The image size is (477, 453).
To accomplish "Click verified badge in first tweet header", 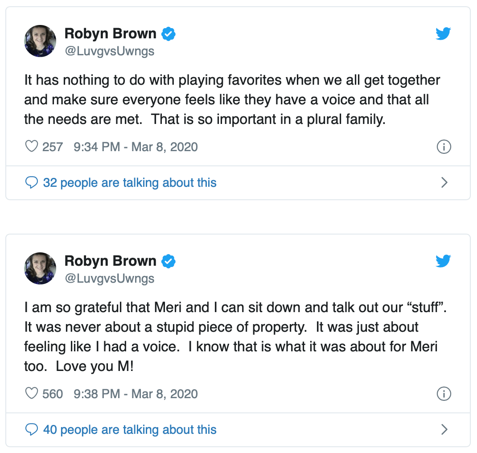I will point(168,34).
